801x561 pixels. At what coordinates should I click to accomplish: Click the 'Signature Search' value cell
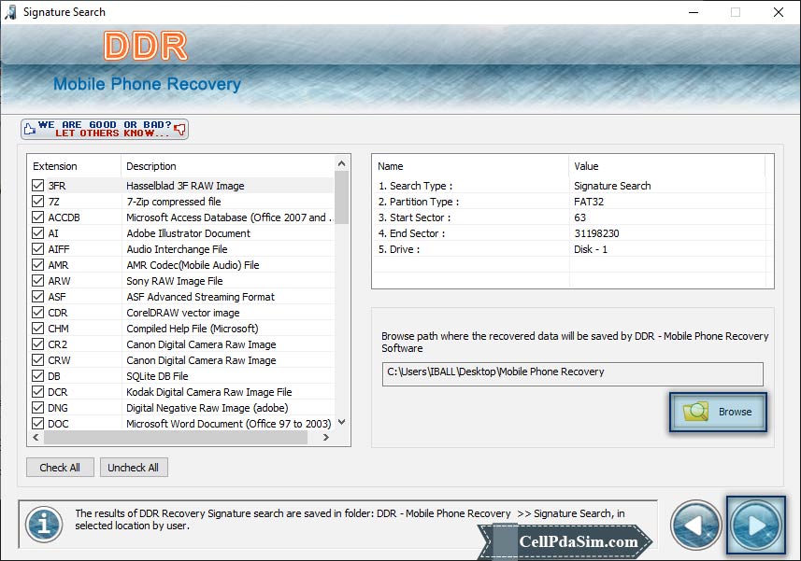612,186
